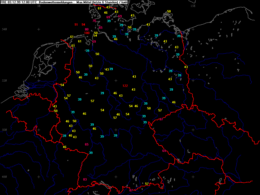Click the 54N latitude label
The height and width of the screenshot is (195, 260).
4,29
